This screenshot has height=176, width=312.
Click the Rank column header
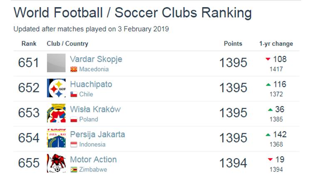coord(29,44)
